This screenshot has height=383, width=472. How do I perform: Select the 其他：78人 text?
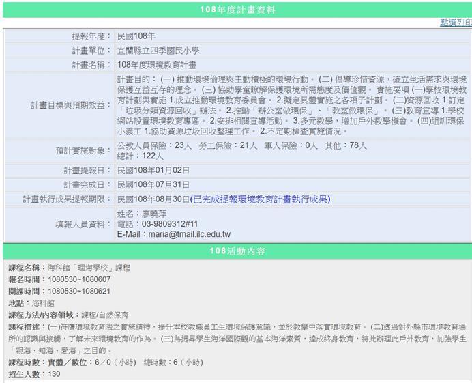pos(346,145)
